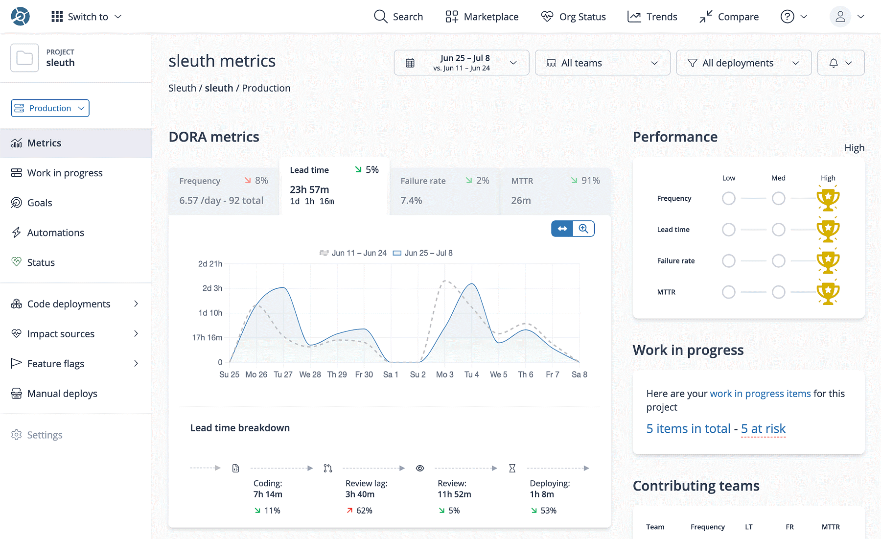Open the Production environment selector
Viewport: 881px width, 539px height.
pyautogui.click(x=50, y=108)
